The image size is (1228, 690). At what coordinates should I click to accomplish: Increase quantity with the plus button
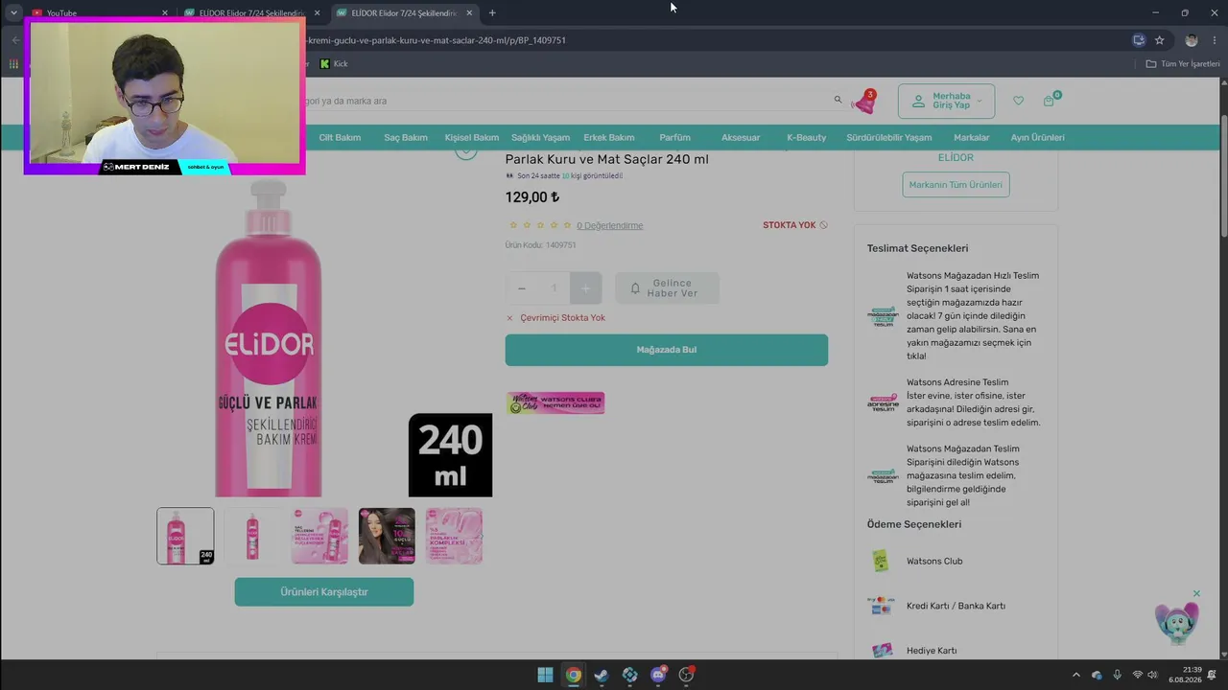point(586,288)
